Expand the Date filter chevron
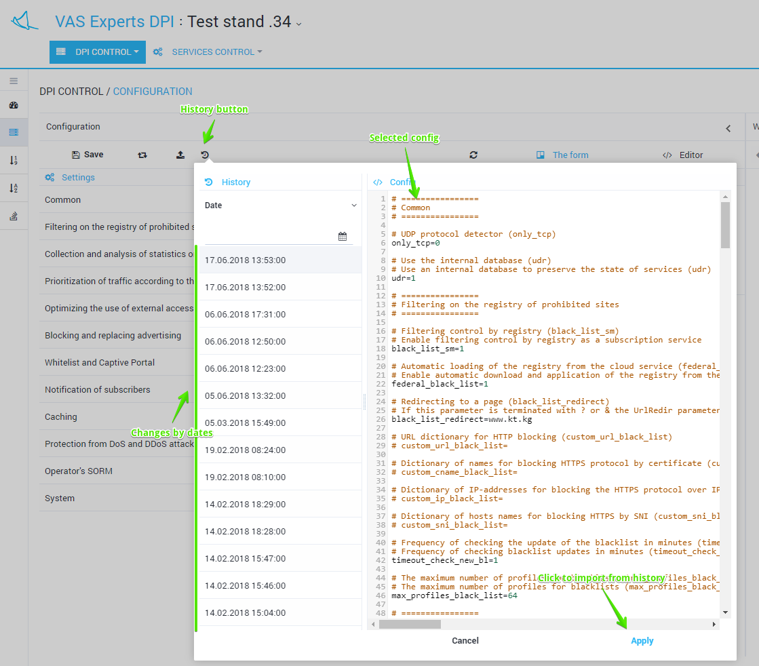Image resolution: width=759 pixels, height=666 pixels. tap(353, 205)
